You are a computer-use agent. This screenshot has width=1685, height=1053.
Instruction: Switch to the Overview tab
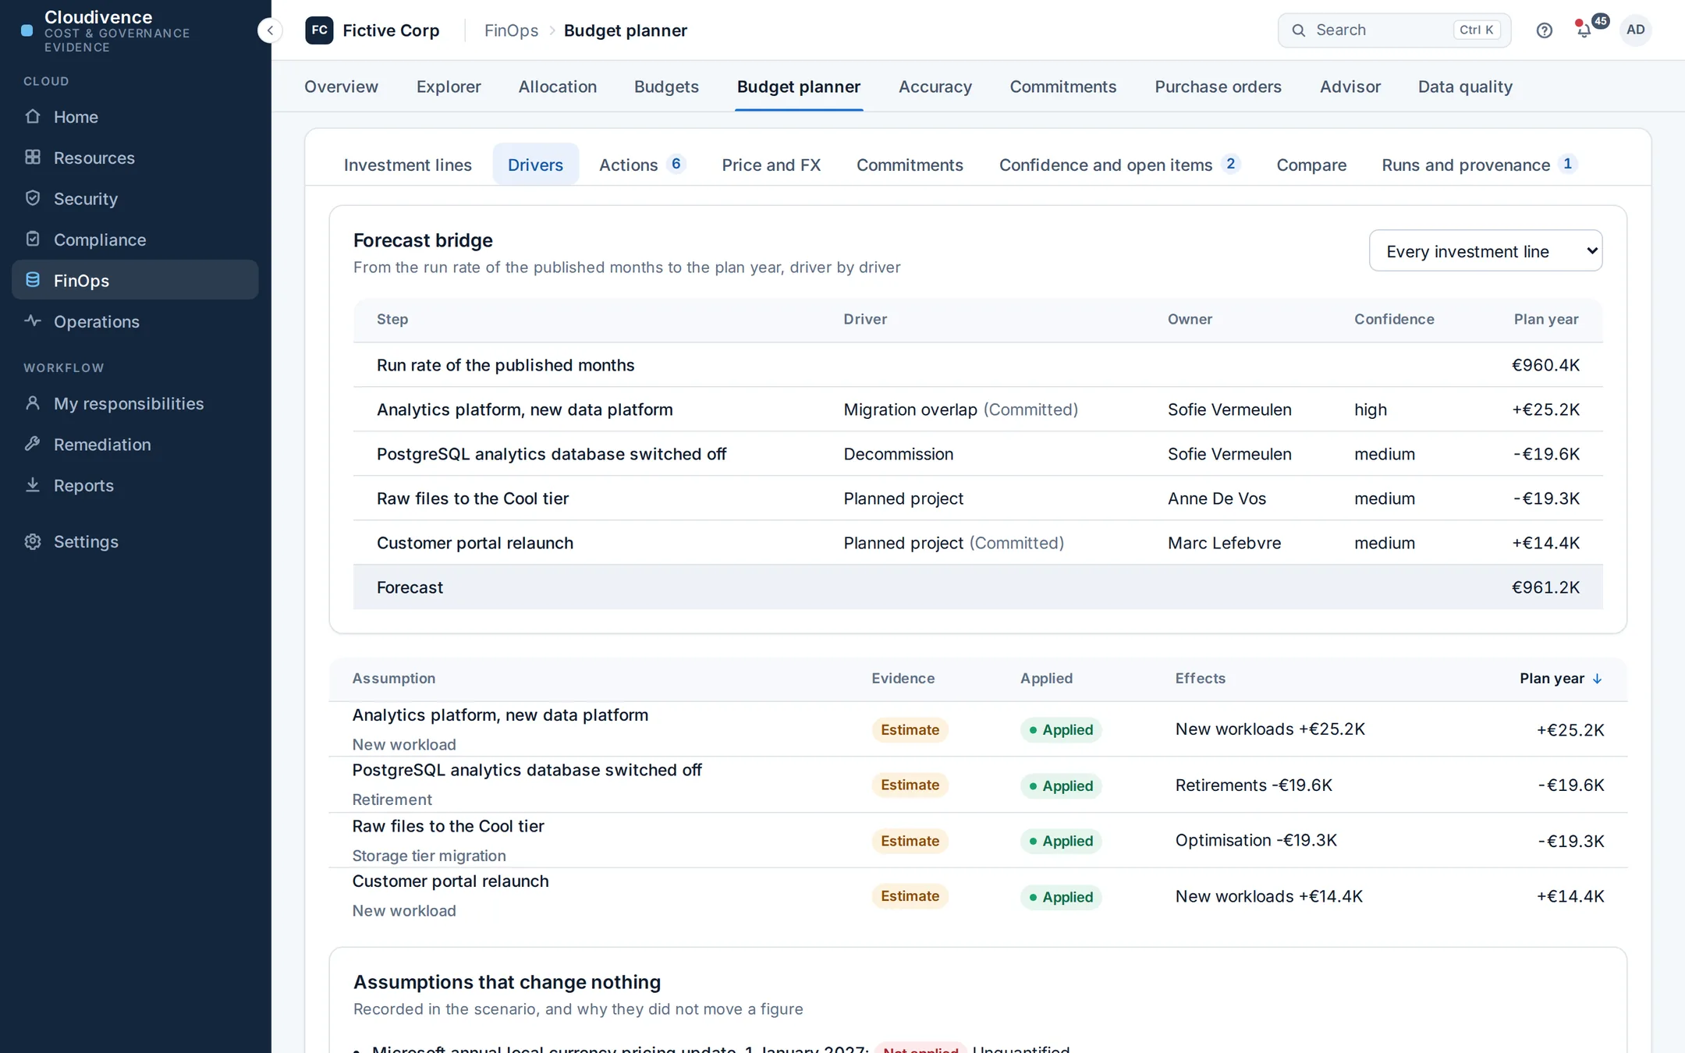(341, 87)
